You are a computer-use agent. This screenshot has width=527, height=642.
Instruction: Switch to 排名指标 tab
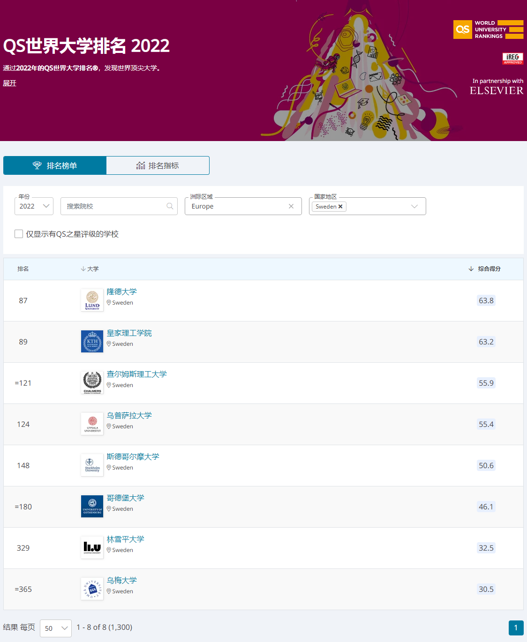(158, 165)
